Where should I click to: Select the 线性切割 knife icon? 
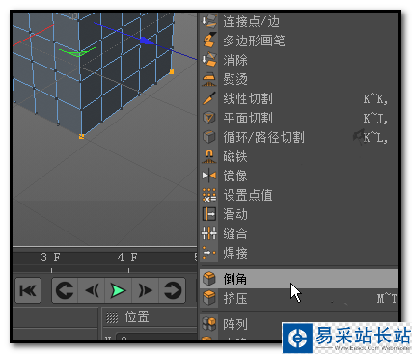point(209,98)
